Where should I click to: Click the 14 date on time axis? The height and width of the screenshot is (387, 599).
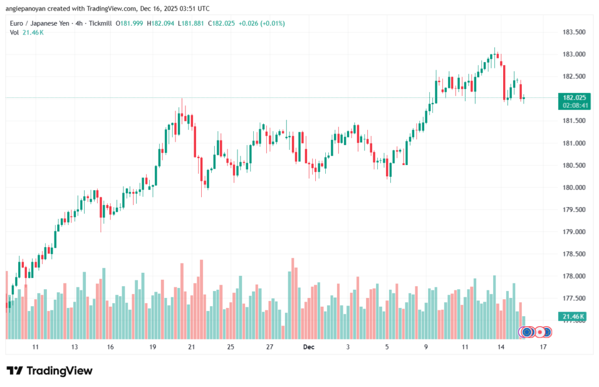(x=501, y=347)
